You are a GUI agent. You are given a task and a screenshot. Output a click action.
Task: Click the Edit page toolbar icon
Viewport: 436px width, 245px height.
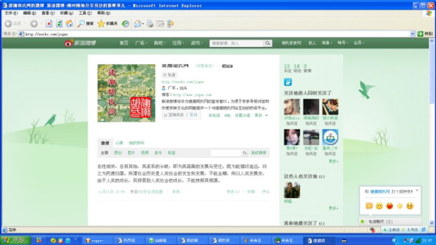click(x=160, y=24)
